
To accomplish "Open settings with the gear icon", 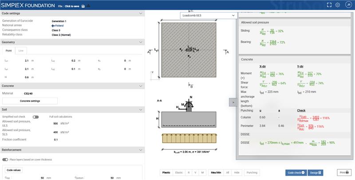I will coord(337,5).
